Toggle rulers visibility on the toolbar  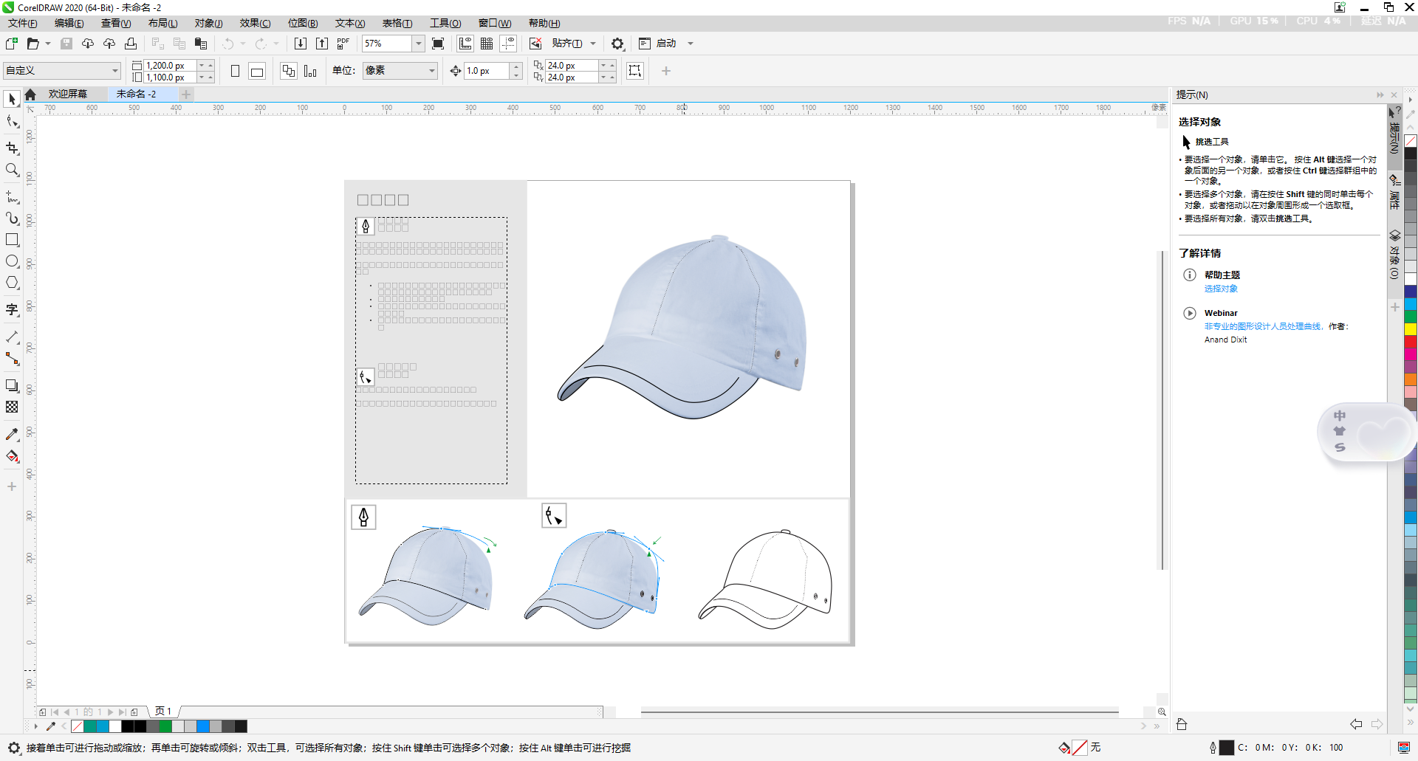[465, 44]
